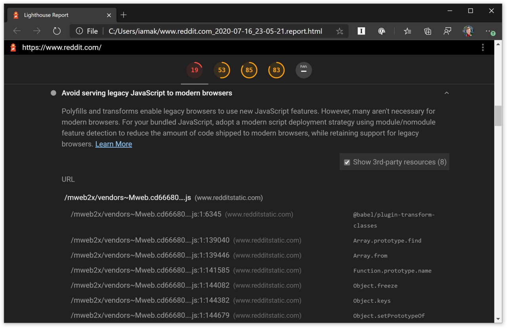This screenshot has width=507, height=328.
Task: Click the vertical scrollbar thumb
Action: pos(498,116)
